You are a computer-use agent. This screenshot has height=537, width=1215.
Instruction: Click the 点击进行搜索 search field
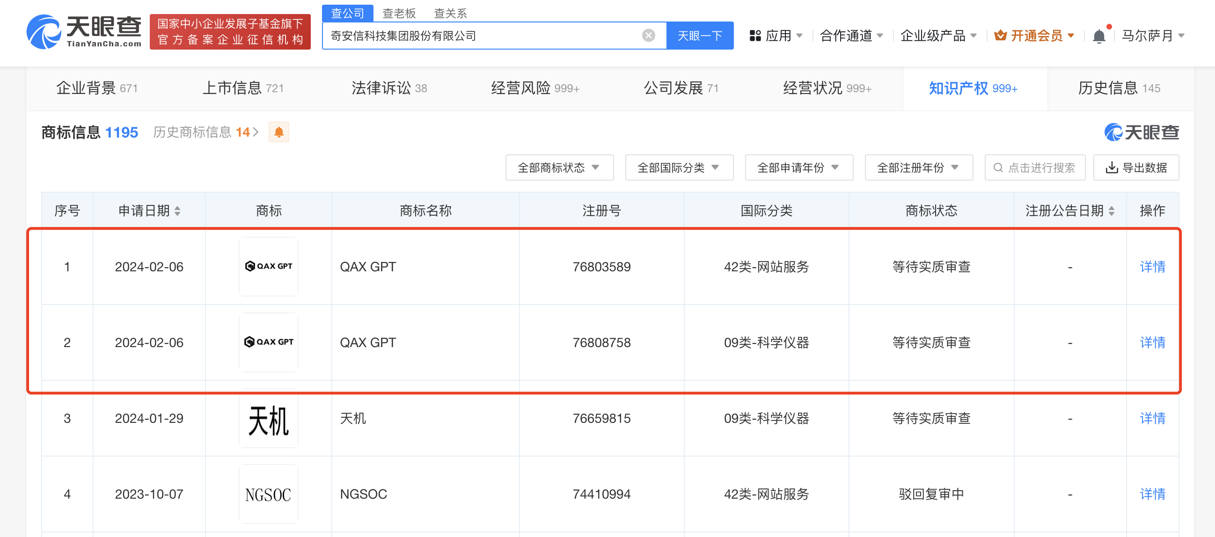(1035, 168)
